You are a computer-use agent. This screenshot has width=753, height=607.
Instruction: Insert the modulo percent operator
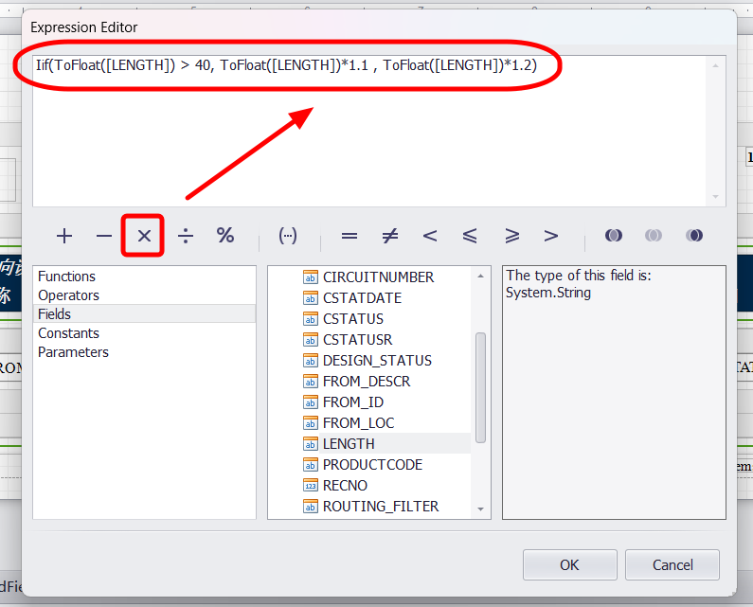pyautogui.click(x=225, y=235)
